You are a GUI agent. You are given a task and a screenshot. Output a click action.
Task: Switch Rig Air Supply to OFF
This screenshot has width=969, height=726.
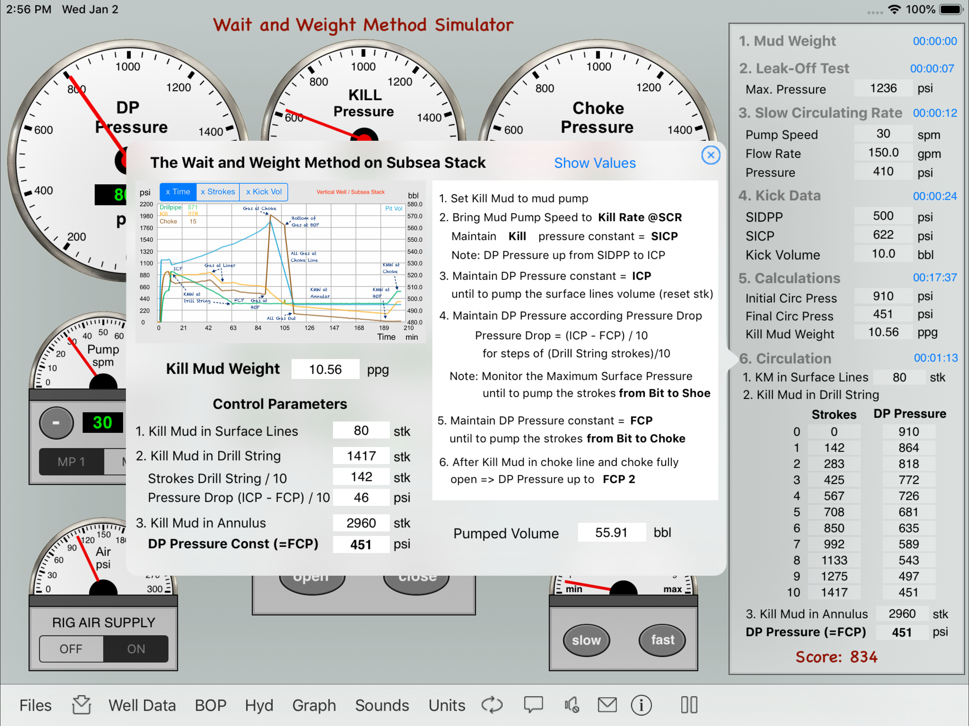[x=71, y=648]
